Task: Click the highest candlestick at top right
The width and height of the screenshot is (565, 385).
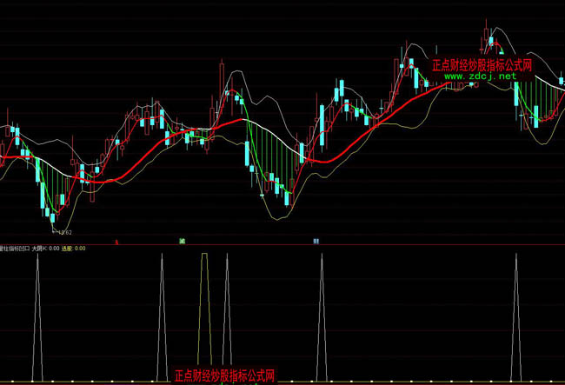Action: pyautogui.click(x=485, y=33)
